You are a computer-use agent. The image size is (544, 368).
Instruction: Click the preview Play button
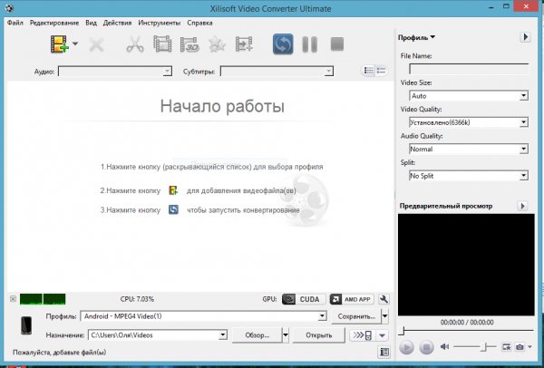[x=406, y=347]
